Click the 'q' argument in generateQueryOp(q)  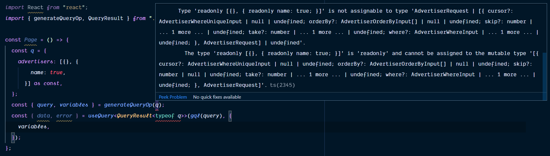pos(157,105)
